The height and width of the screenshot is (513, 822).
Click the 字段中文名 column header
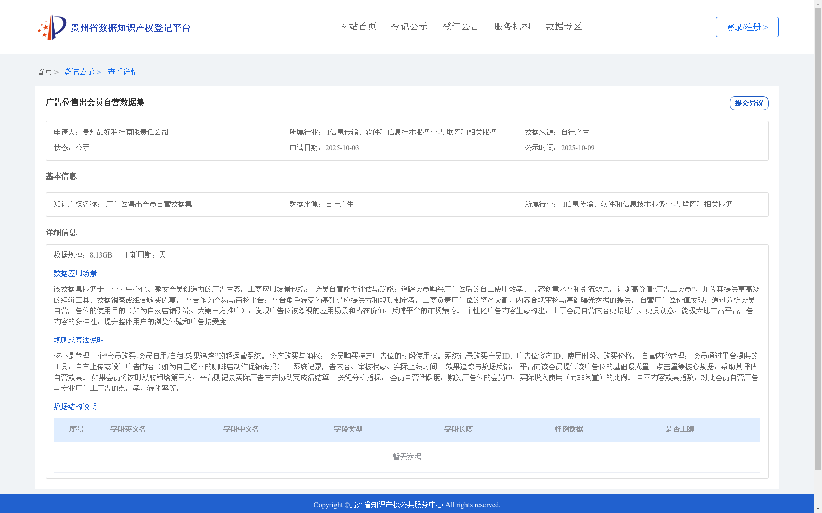(241, 429)
